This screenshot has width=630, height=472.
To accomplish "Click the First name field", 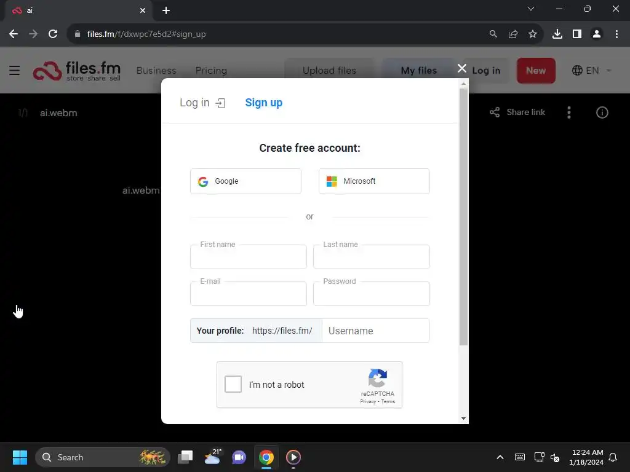I will (249, 257).
